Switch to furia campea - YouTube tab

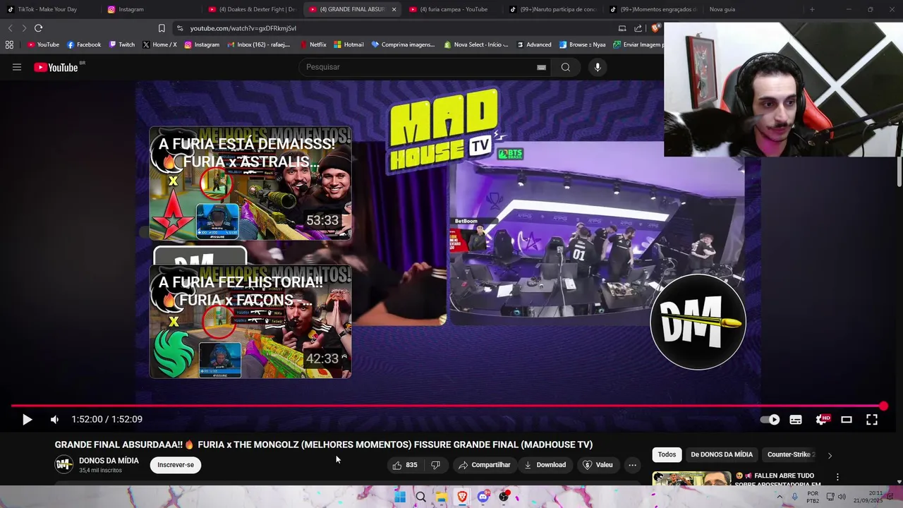[453, 9]
